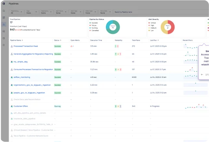The width and height of the screenshot is (209, 142).
Task: Click the app logo in the top-left corner
Action: coord(4,4)
